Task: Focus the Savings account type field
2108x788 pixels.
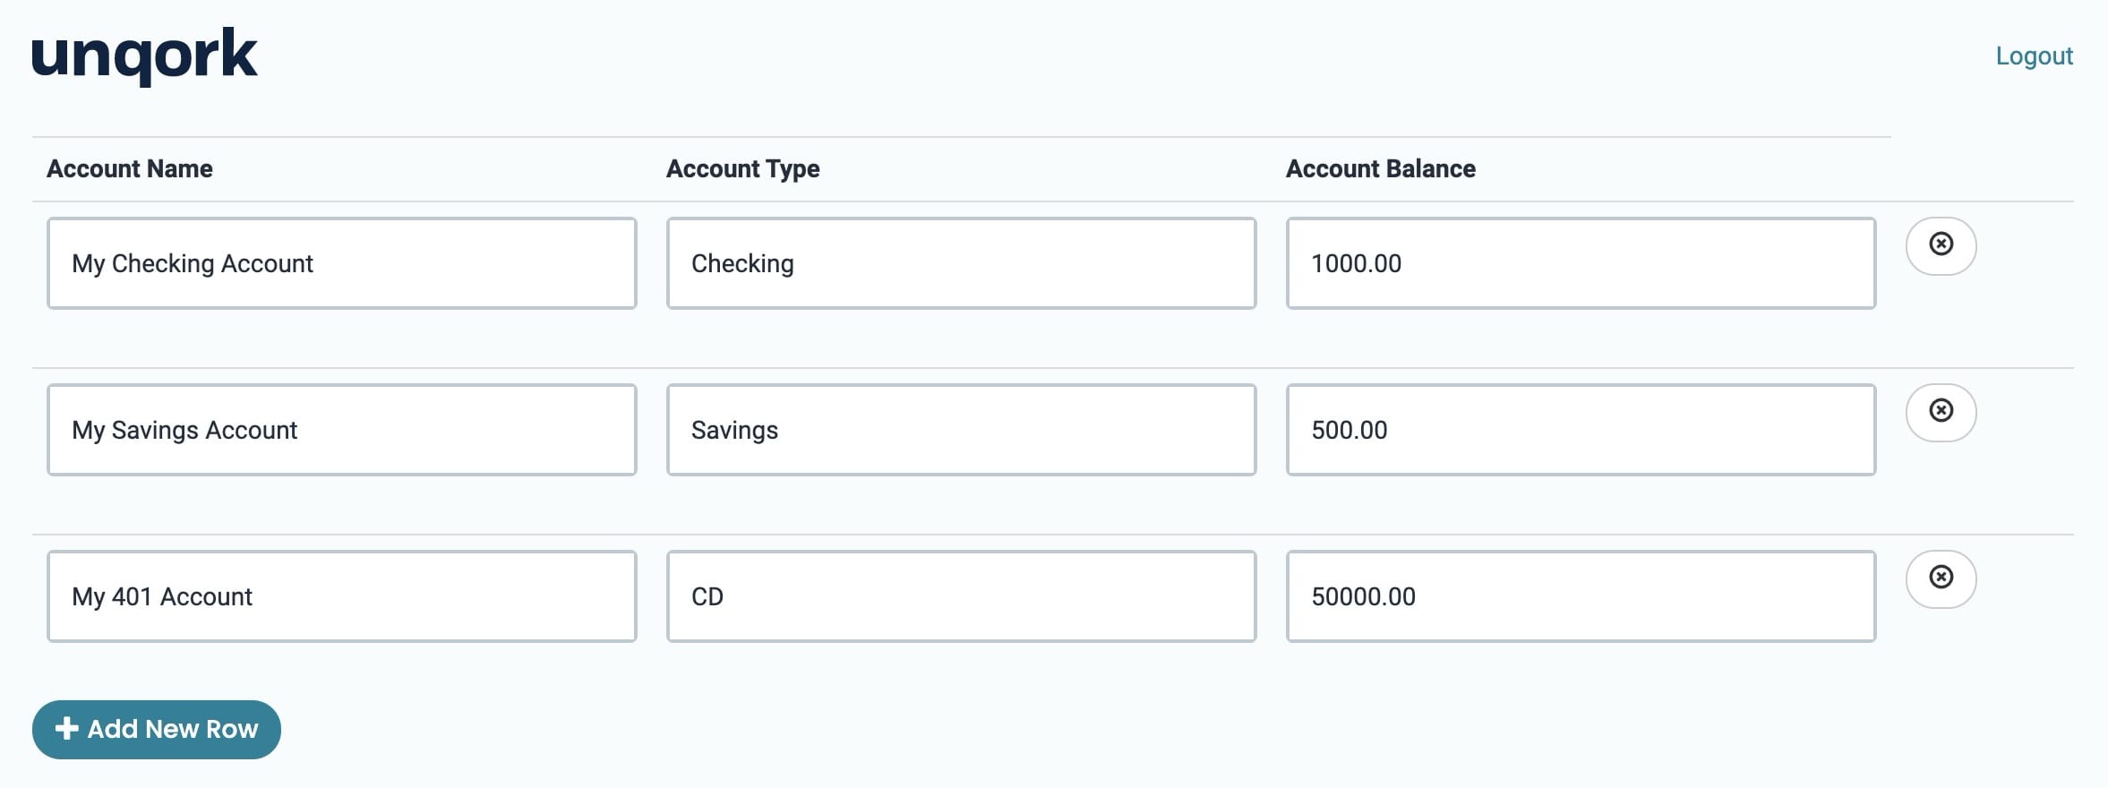Action: [x=962, y=430]
